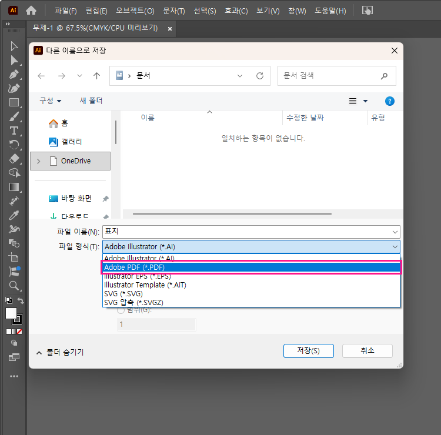Swap fill and stroke colors arrow

(x=21, y=301)
